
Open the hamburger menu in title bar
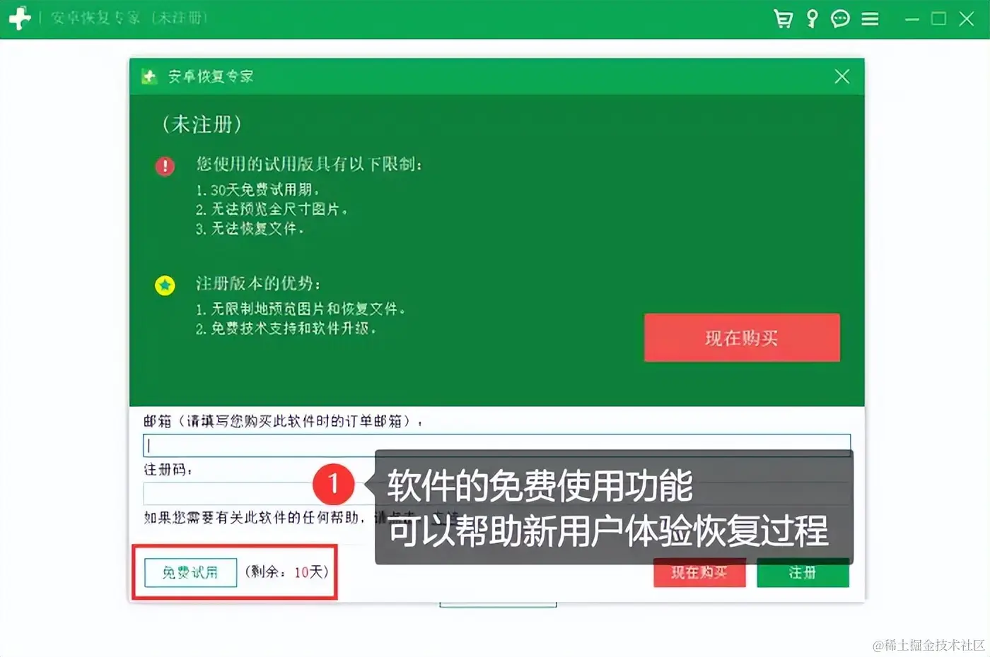click(870, 19)
